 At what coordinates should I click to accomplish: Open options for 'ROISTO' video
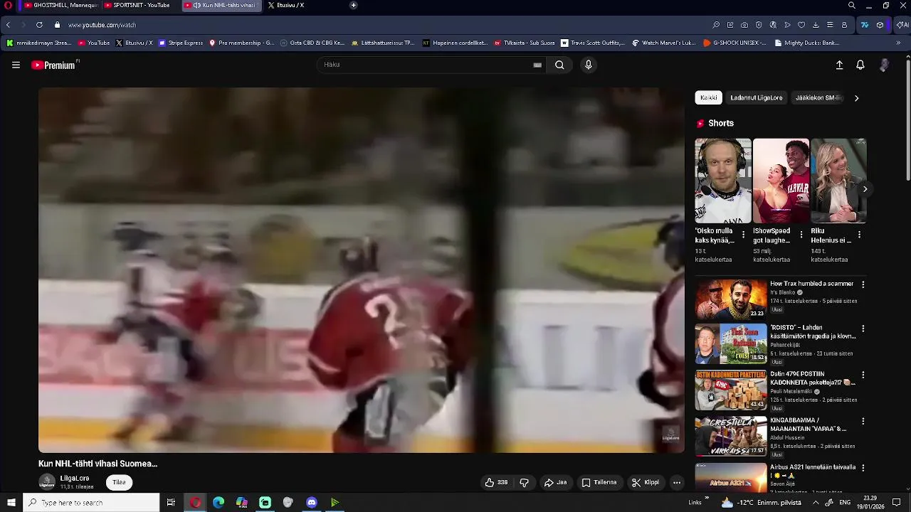pos(863,329)
